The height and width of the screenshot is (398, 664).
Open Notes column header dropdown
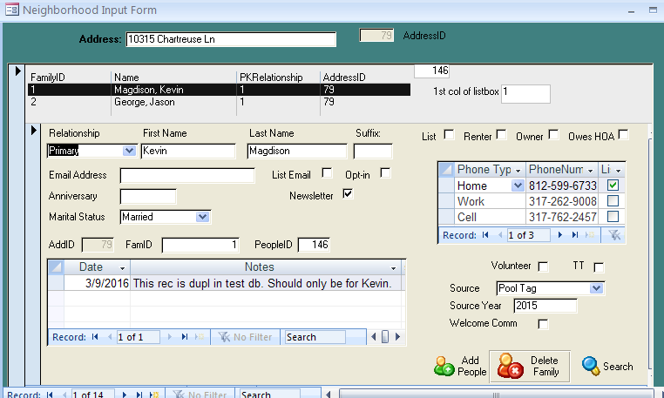pos(393,268)
